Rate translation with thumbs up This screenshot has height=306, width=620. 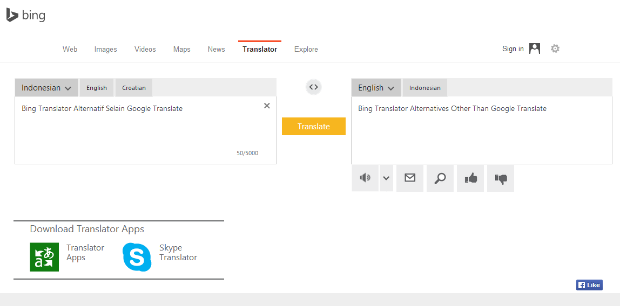coord(470,178)
